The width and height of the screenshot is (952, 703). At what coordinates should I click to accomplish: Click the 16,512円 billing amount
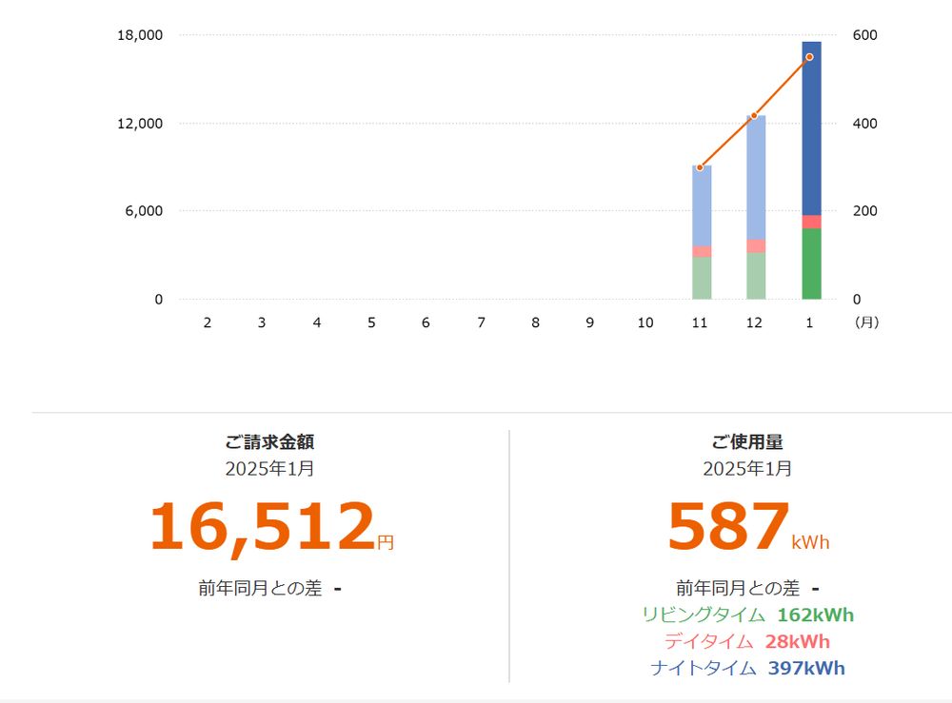272,526
